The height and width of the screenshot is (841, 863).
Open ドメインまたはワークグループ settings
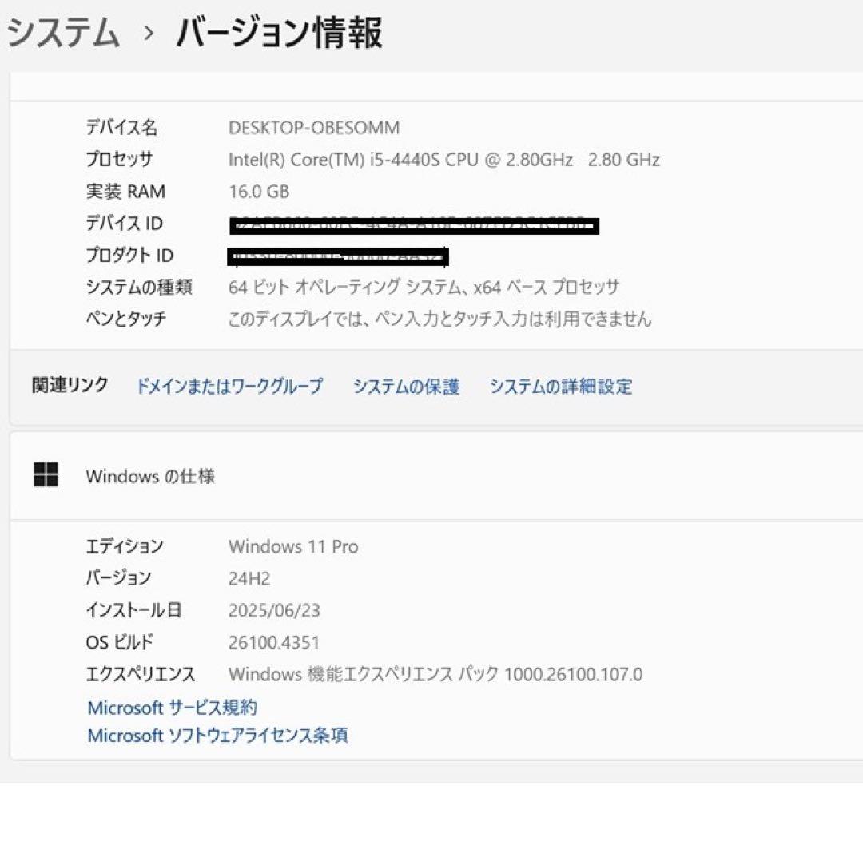[x=231, y=386]
